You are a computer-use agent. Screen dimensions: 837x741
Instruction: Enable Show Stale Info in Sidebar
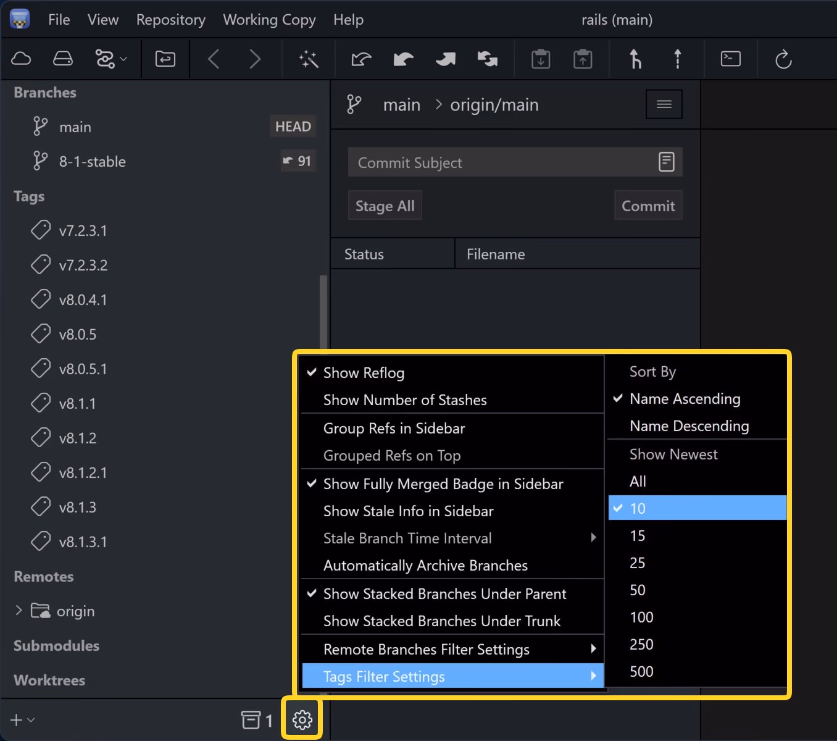[x=452, y=511]
